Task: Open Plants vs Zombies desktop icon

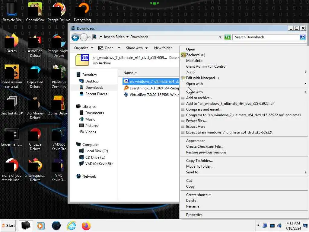Action: tap(59, 77)
